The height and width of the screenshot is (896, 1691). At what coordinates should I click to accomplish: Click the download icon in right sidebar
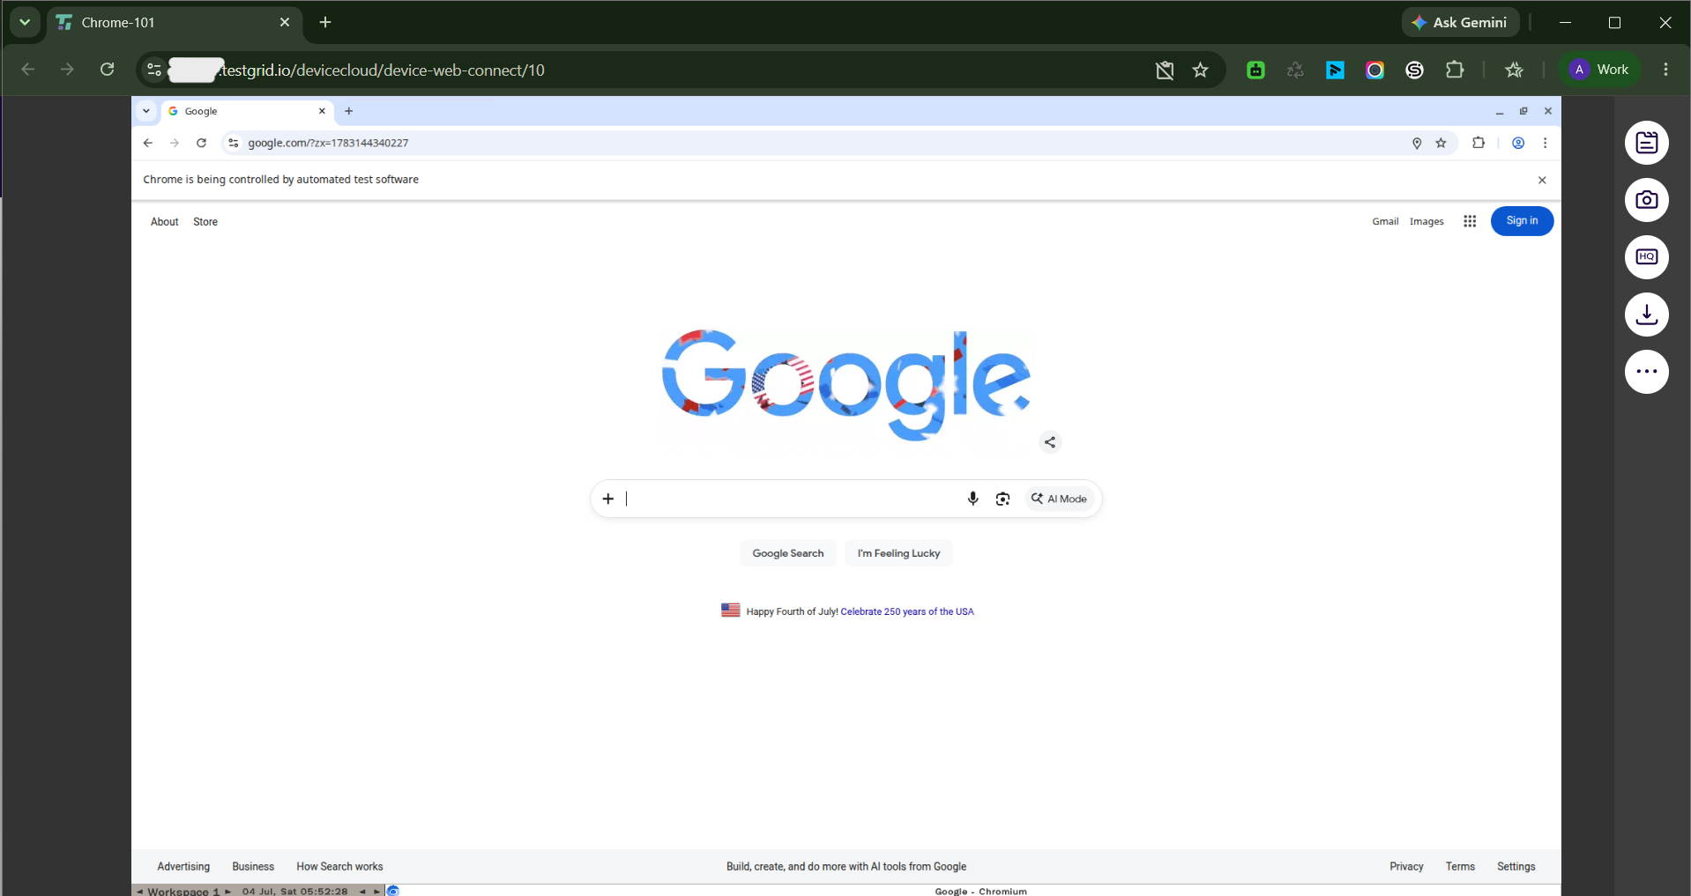[x=1646, y=315]
